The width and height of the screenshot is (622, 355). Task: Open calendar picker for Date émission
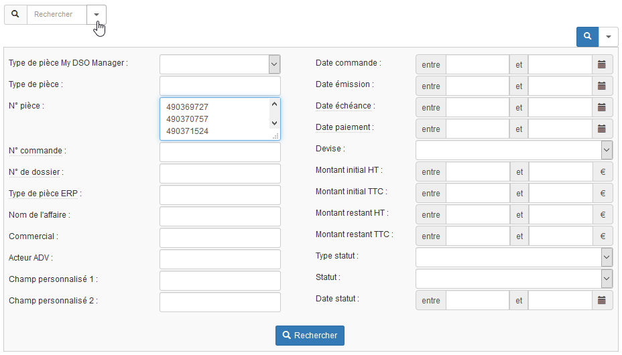[x=602, y=86]
